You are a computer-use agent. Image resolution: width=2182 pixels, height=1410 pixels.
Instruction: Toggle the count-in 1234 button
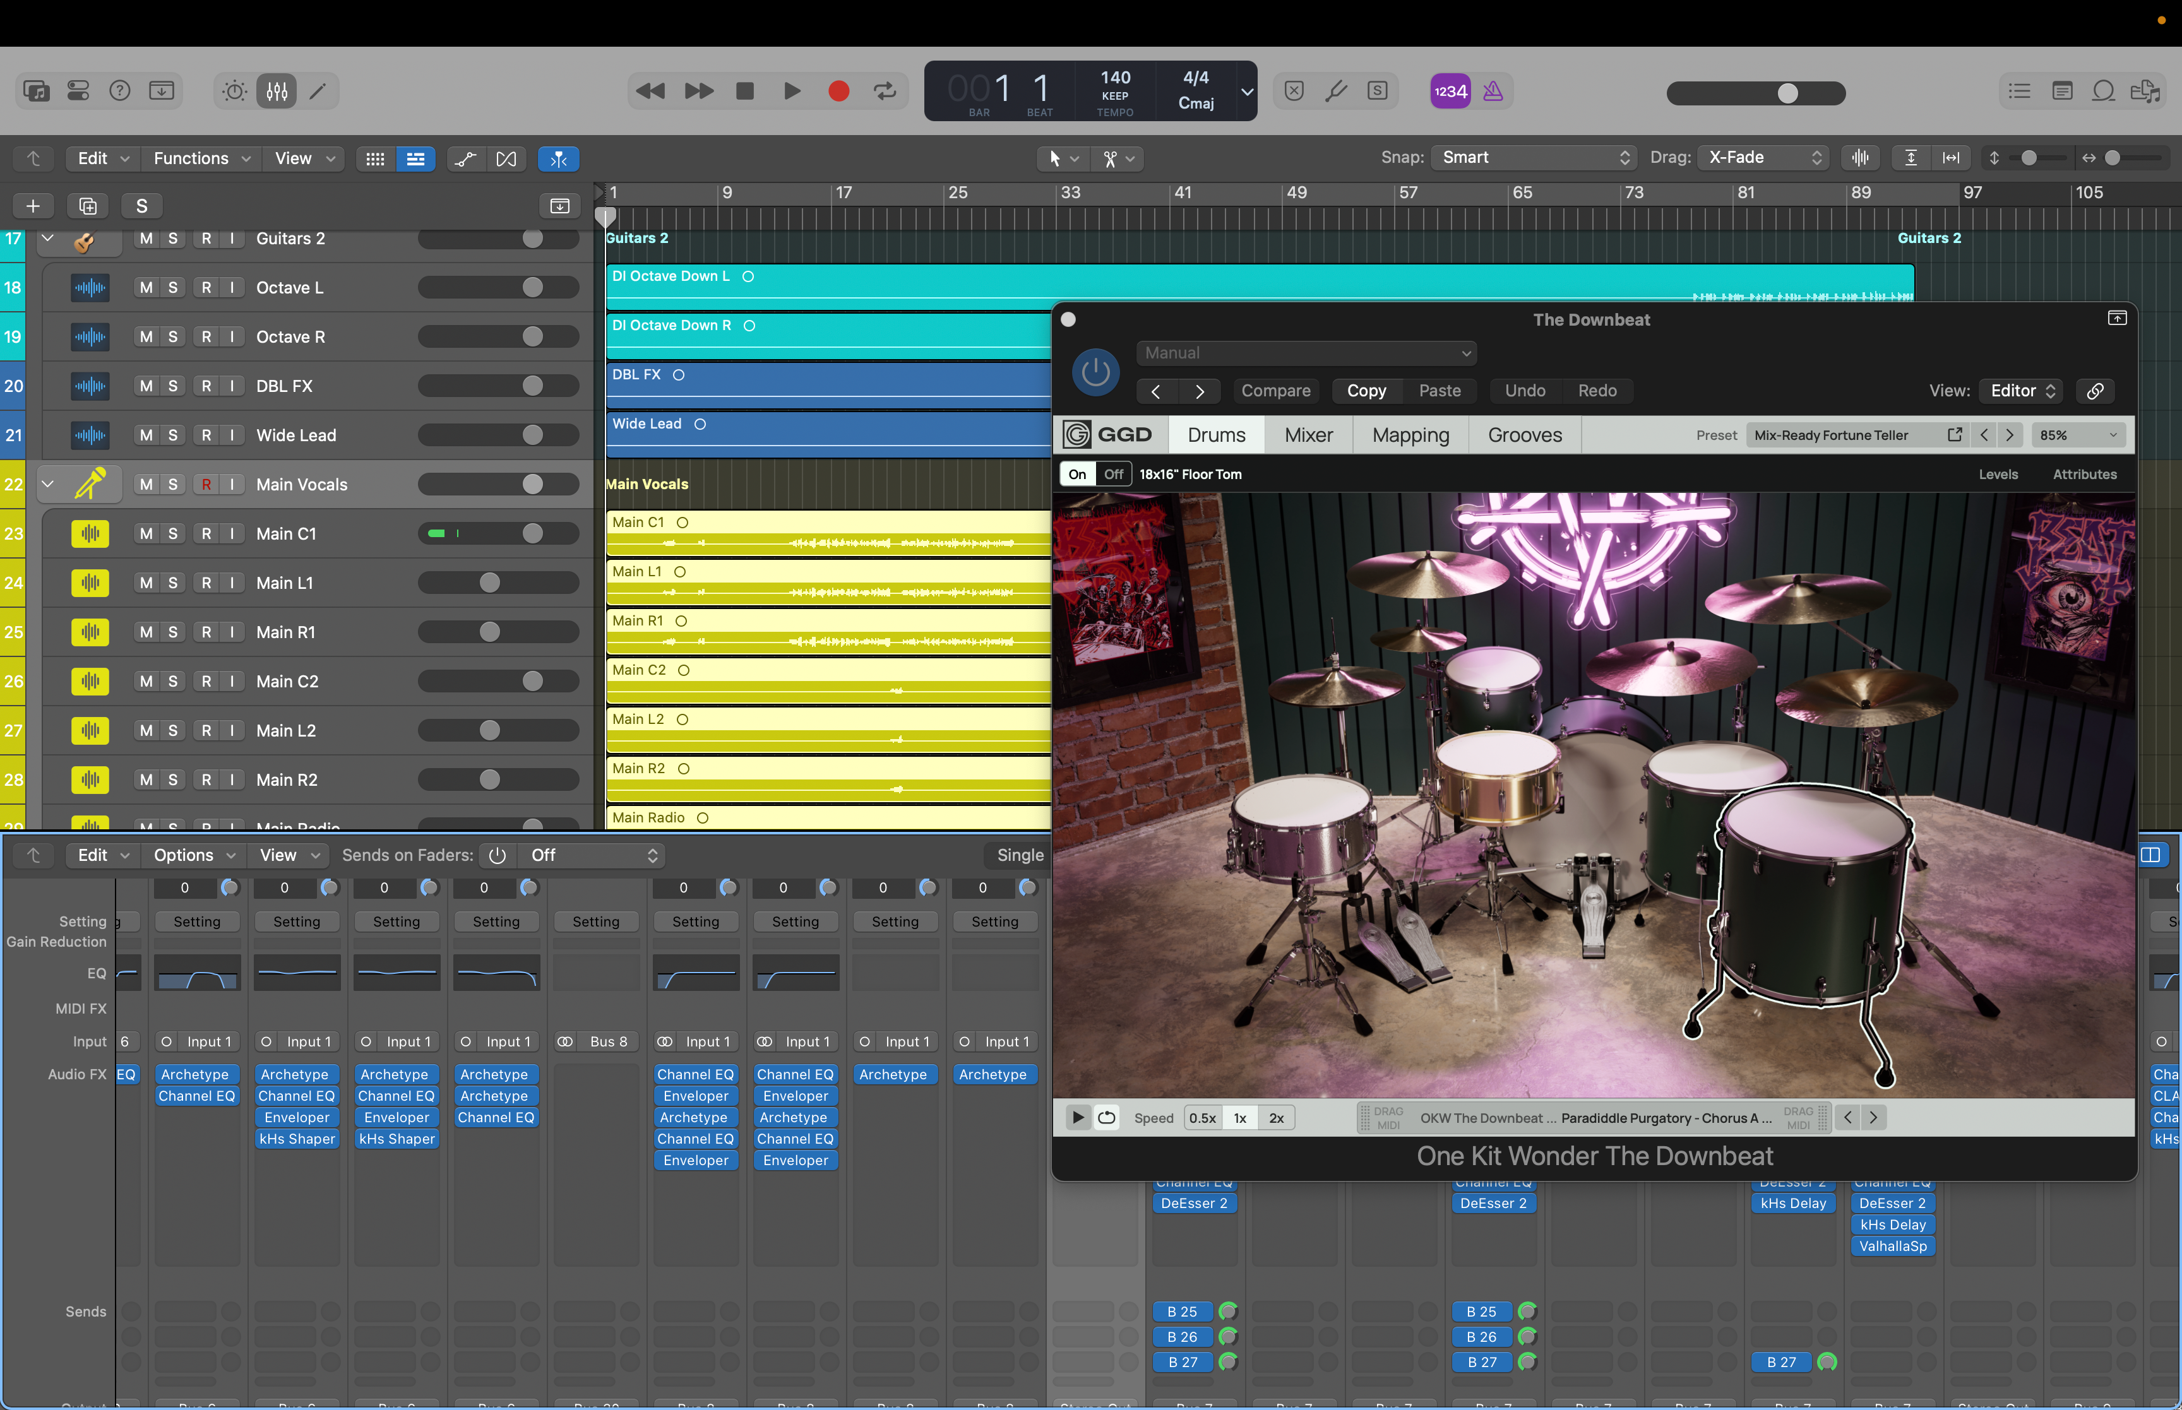[x=1450, y=91]
